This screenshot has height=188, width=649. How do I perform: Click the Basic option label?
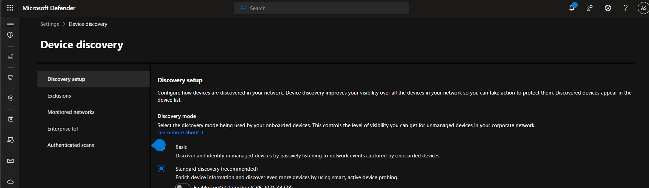[181, 147]
